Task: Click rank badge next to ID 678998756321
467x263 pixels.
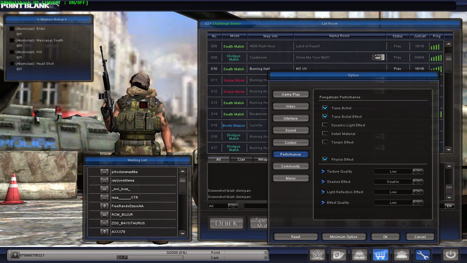Action: [x=14, y=255]
